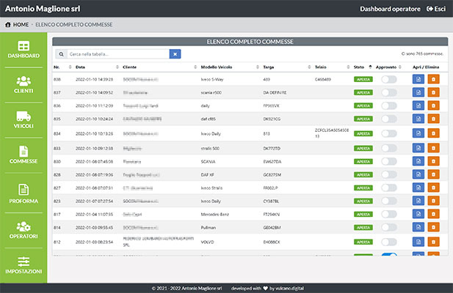Open Operatori in the sidebar
The image size is (453, 293).
[x=23, y=230]
